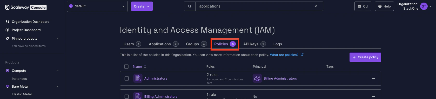Click the Create policy button
The width and height of the screenshot is (436, 99).
[365, 57]
